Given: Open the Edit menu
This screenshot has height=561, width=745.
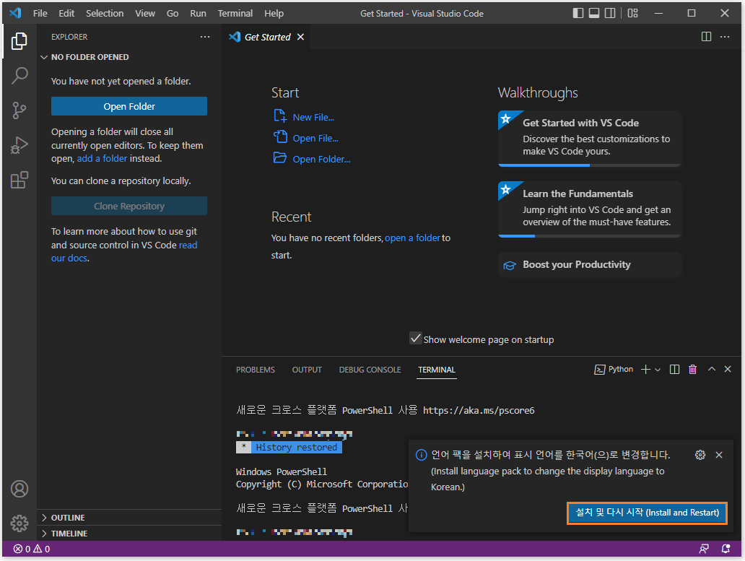Looking at the screenshot, I should 66,13.
